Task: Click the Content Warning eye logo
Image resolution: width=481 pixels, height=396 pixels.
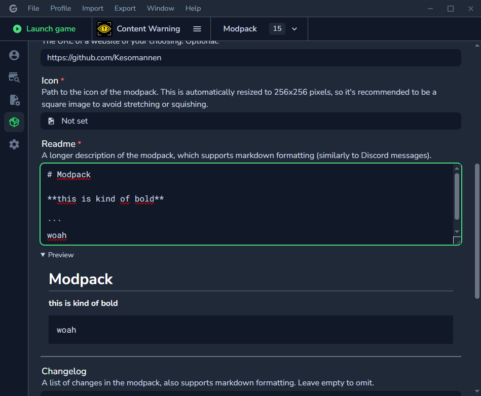Action: point(104,29)
